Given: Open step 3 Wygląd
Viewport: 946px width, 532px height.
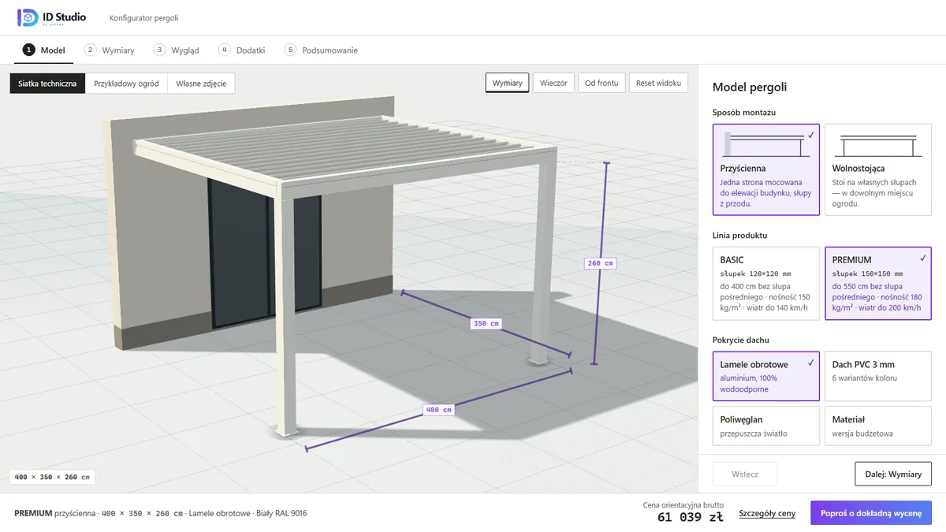Looking at the screenshot, I should (x=177, y=50).
